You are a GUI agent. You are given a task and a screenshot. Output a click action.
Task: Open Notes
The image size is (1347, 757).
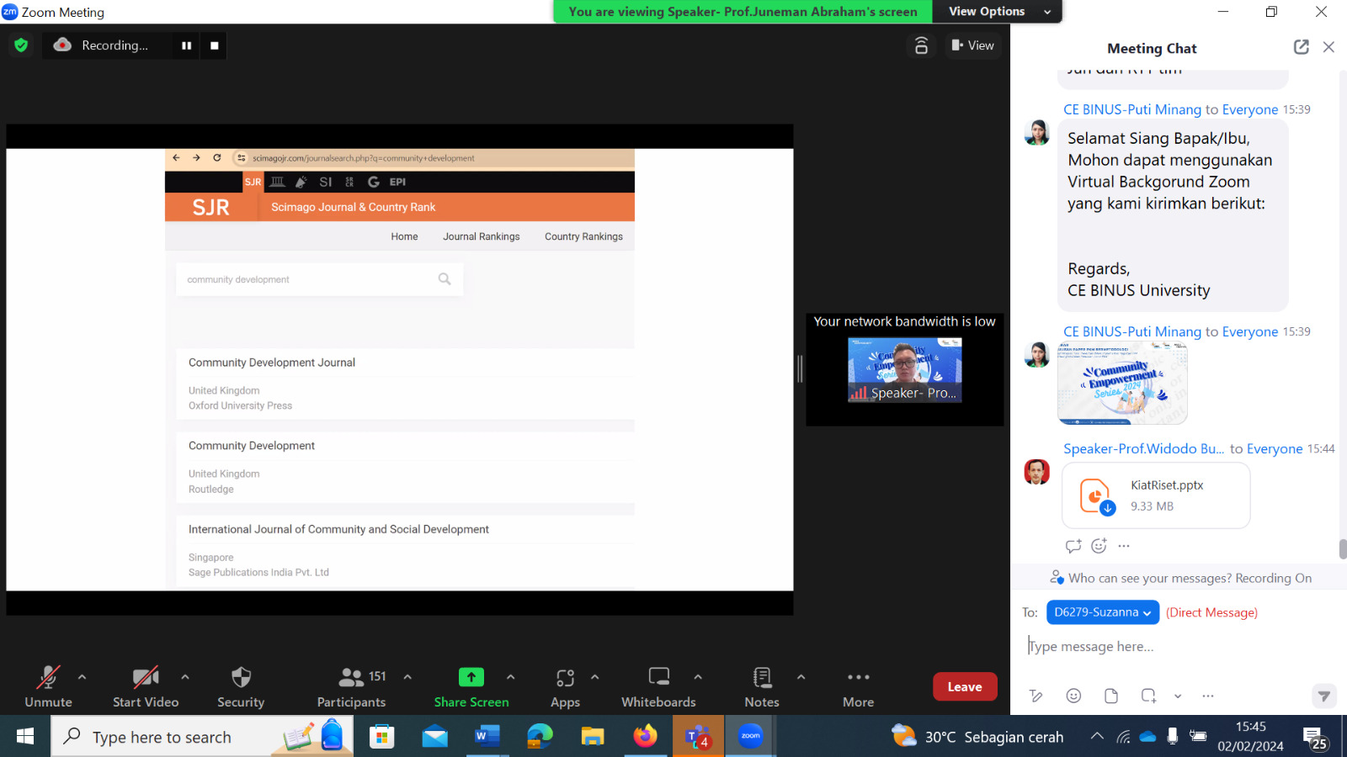click(762, 686)
